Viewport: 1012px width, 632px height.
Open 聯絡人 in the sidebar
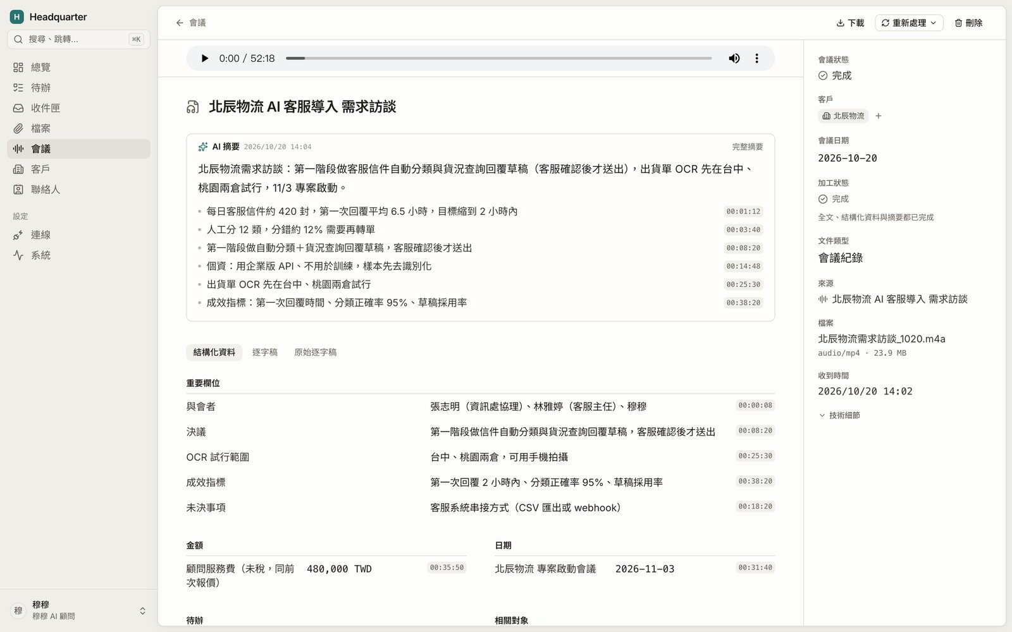[x=79, y=189]
